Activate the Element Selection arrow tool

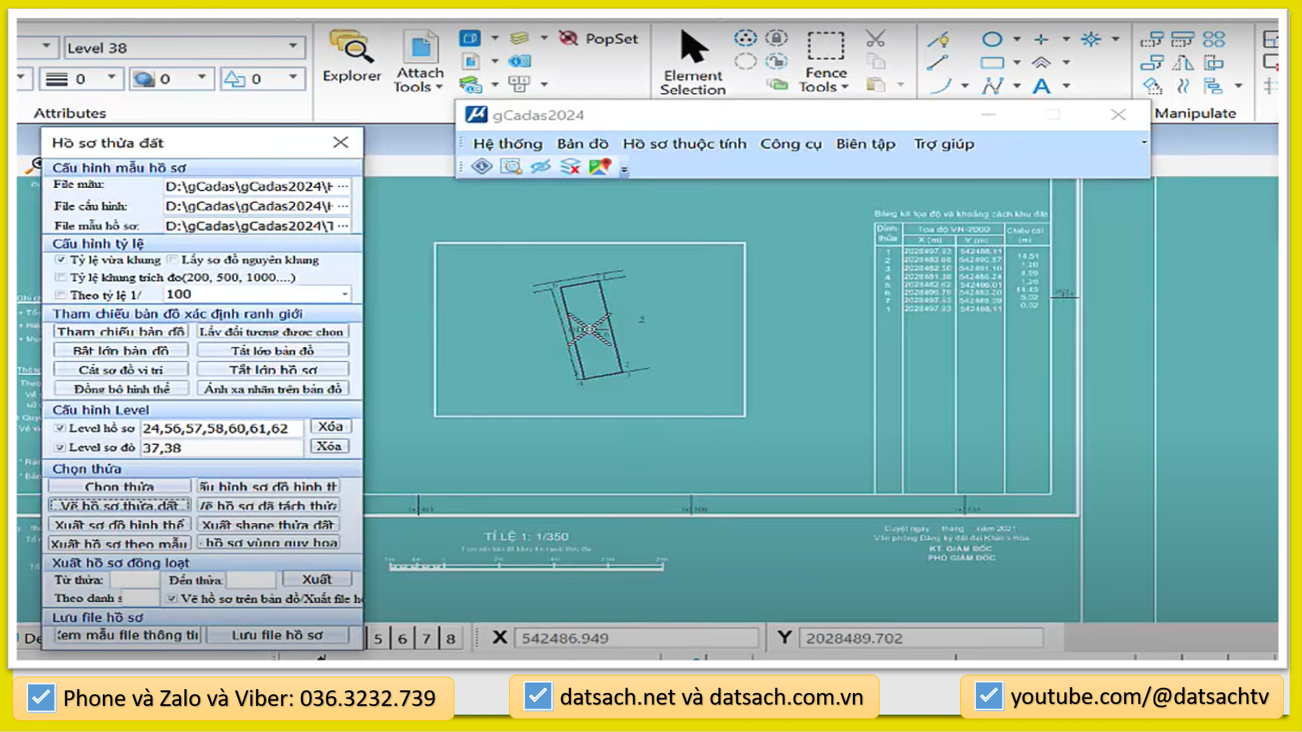(x=693, y=47)
